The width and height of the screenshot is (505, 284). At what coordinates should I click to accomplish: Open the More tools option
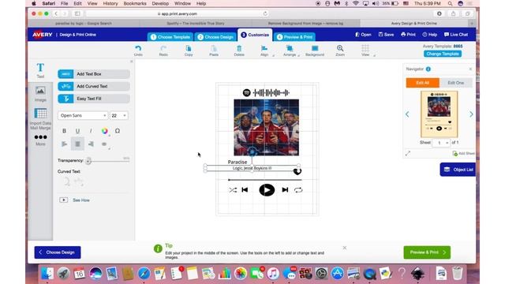click(40, 140)
